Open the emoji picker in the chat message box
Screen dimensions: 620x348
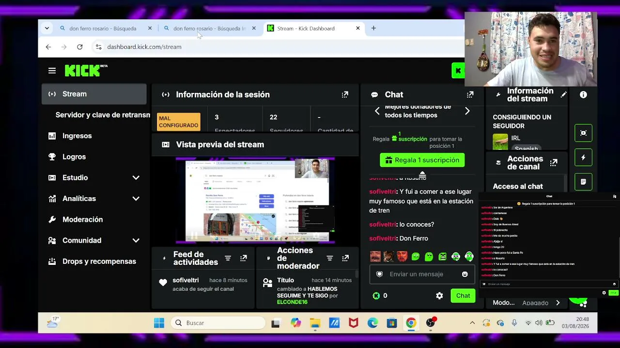tap(465, 274)
